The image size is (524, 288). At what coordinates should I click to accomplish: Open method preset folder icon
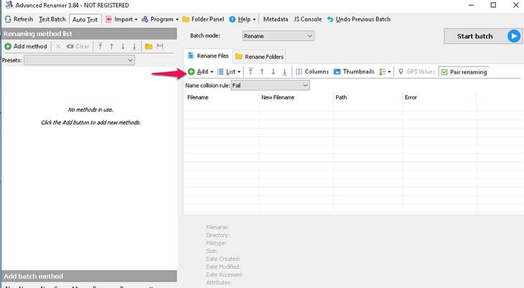click(149, 47)
